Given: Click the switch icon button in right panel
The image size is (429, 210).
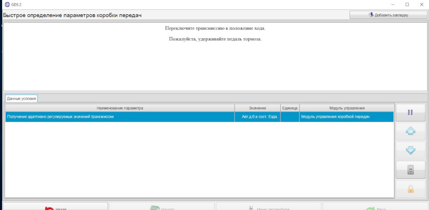Looking at the screenshot, I should coord(410,169).
